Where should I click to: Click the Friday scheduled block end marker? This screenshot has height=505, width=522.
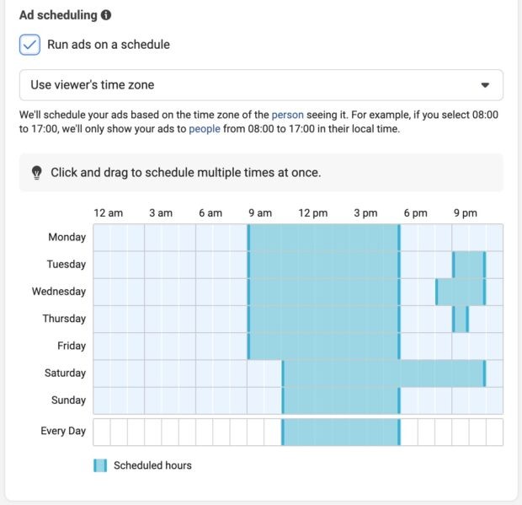[x=399, y=347]
